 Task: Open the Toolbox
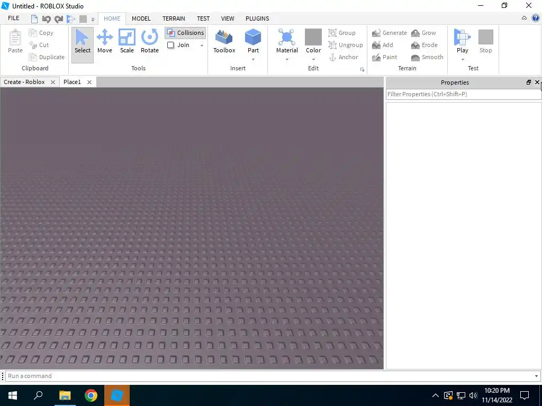pyautogui.click(x=224, y=41)
